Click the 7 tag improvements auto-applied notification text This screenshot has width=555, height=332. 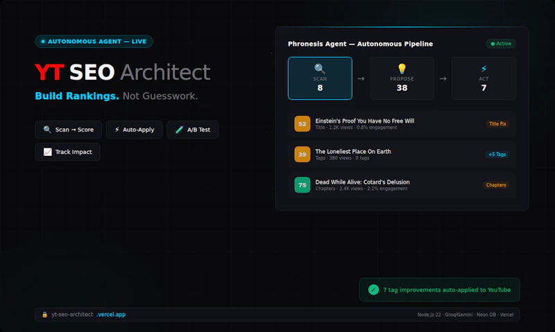pyautogui.click(x=447, y=290)
